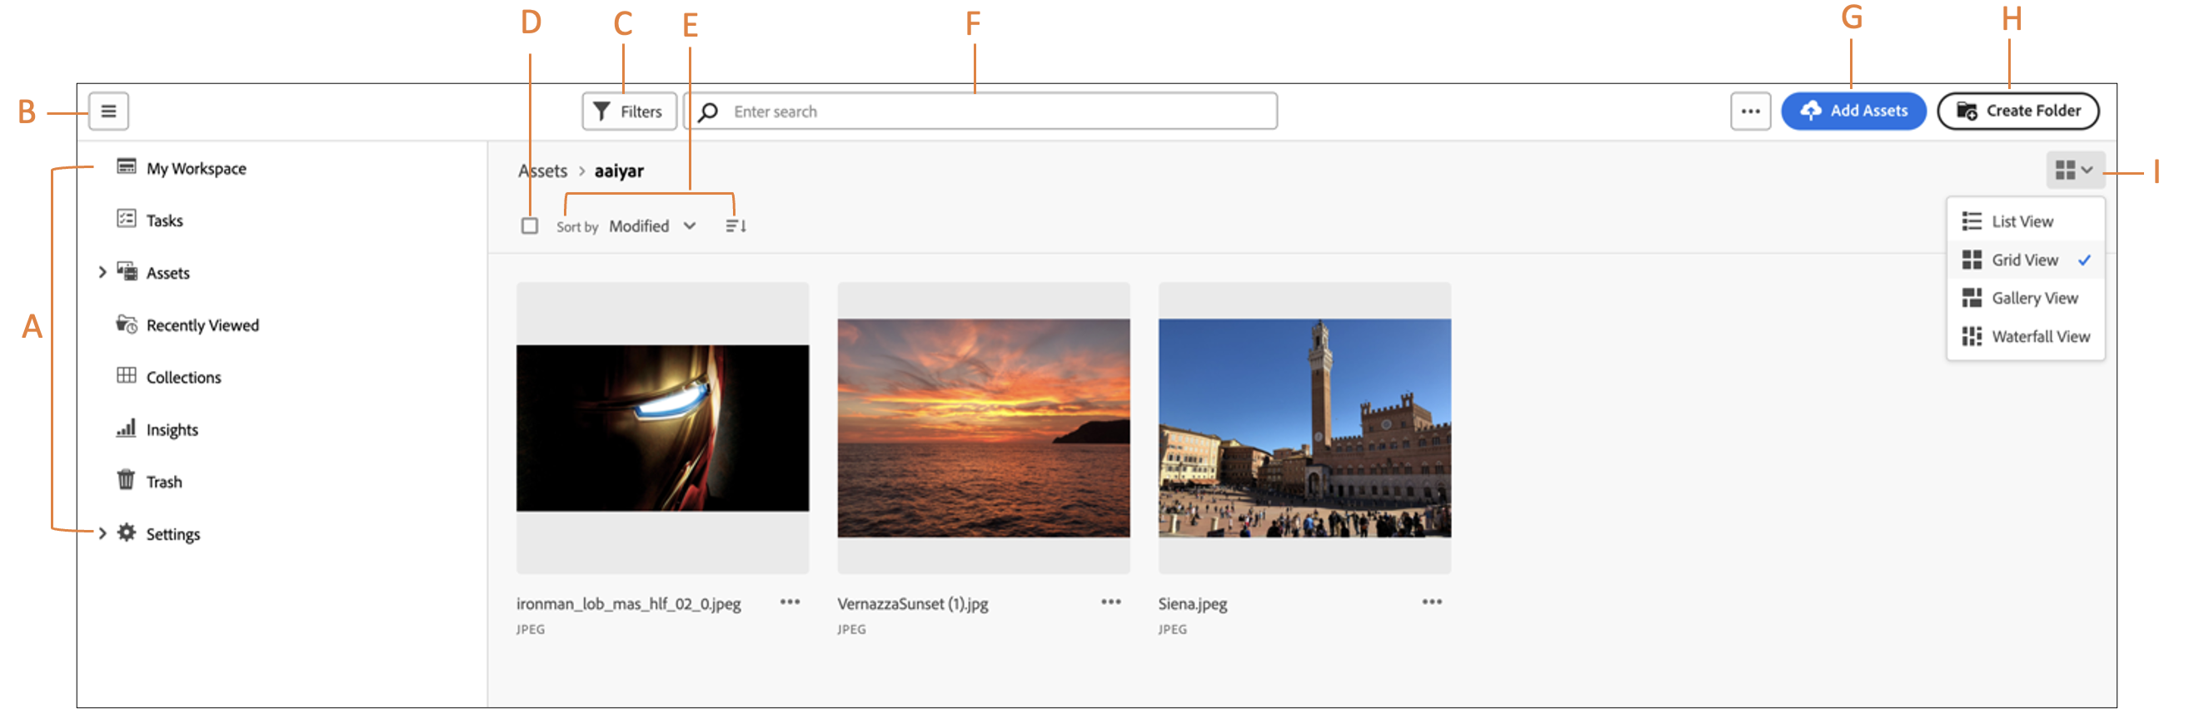Open Collections label in the sidebar
Image resolution: width=2189 pixels, height=718 pixels.
[x=183, y=378]
